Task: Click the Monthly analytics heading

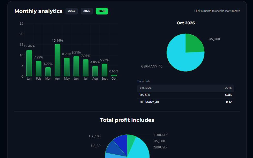Action: tap(38, 11)
